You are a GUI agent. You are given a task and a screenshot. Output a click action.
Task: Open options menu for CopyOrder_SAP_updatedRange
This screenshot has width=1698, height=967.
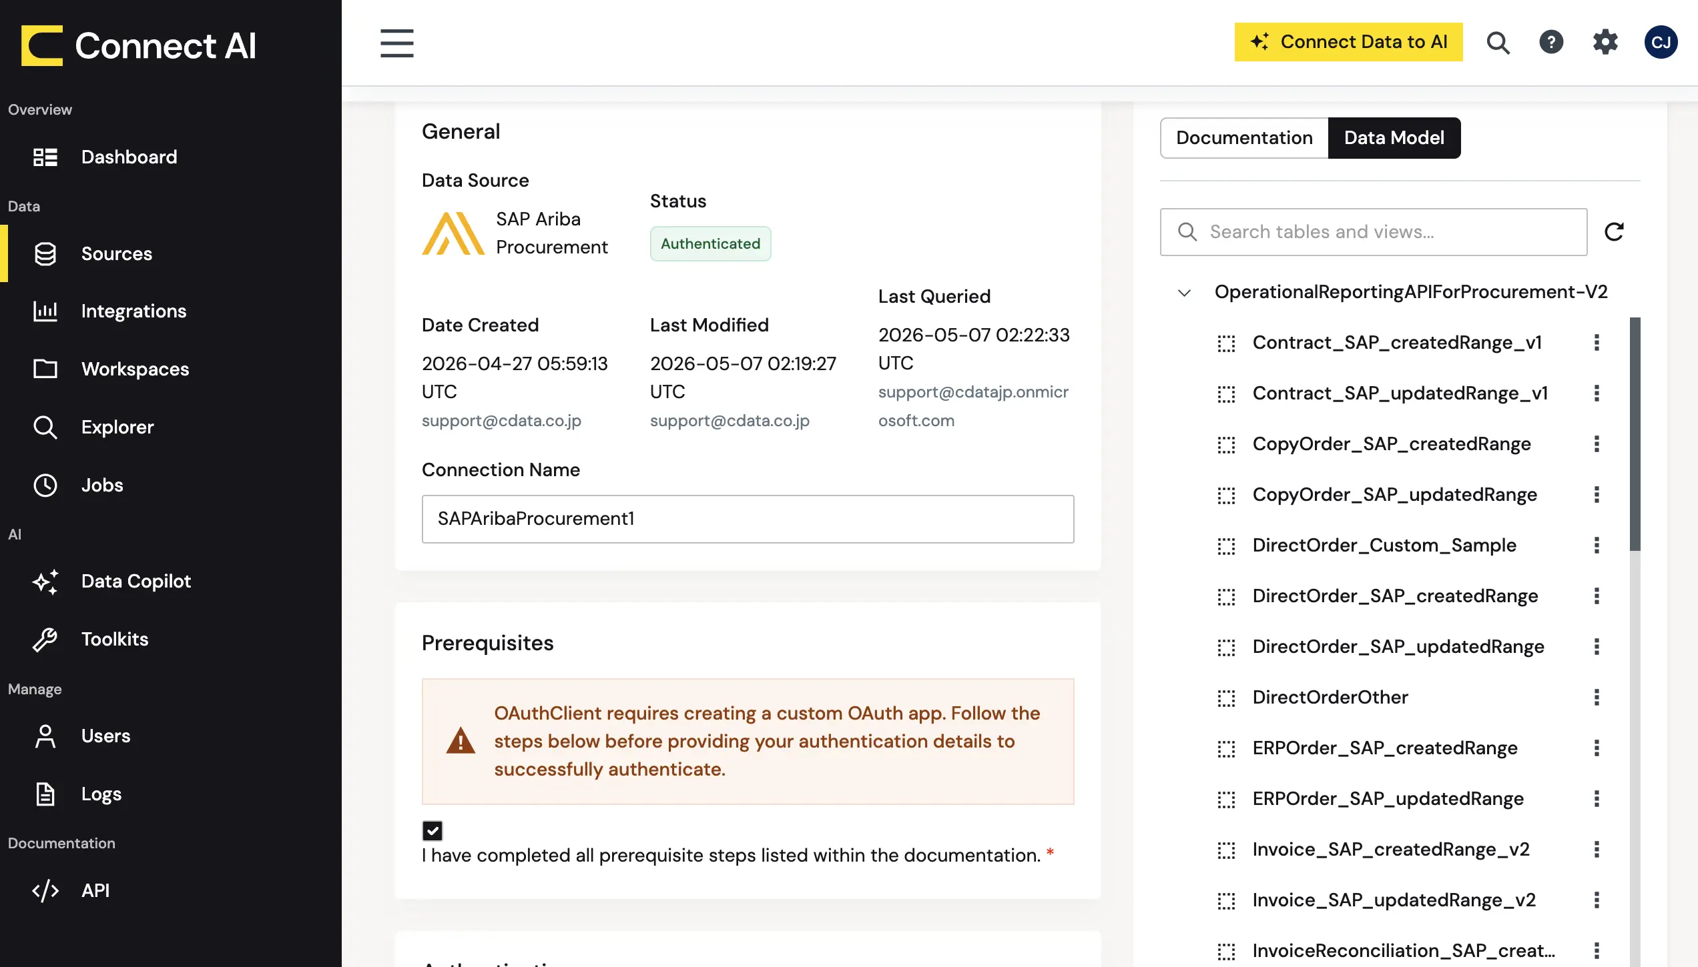(x=1597, y=495)
